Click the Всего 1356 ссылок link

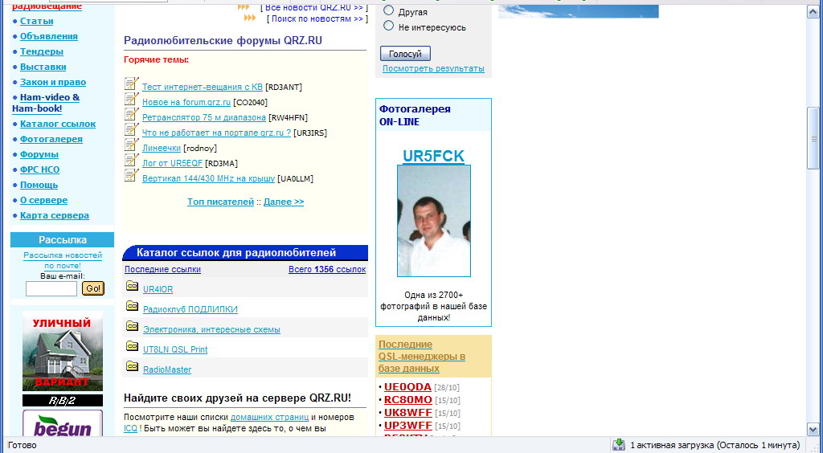327,270
